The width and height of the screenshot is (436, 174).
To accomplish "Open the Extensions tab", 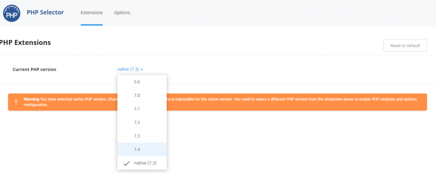I will click(x=92, y=13).
